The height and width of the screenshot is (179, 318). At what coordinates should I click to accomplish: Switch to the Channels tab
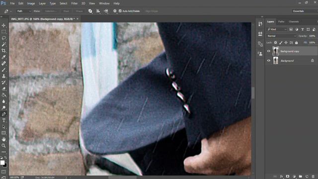[294, 21]
